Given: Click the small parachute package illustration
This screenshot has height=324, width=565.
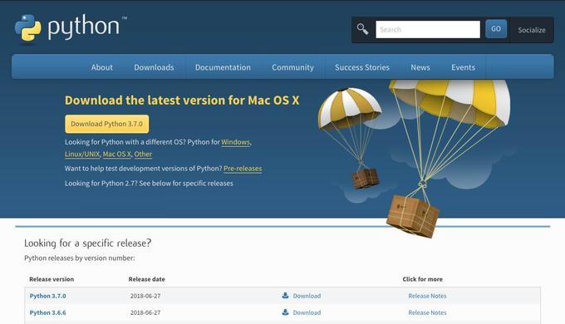Looking at the screenshot, I should [351, 139].
